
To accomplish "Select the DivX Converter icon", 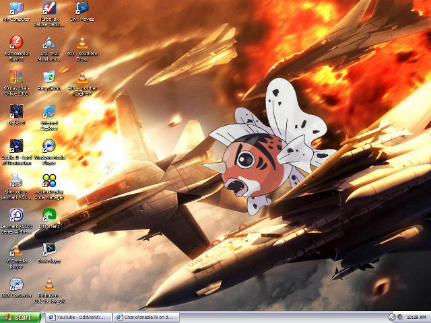I will point(16,288).
